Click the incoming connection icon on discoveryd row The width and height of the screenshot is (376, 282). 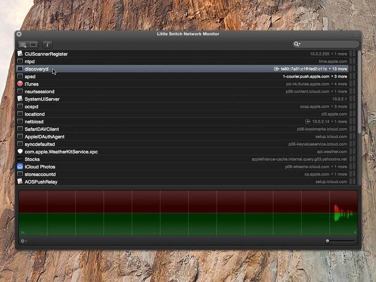pos(276,69)
